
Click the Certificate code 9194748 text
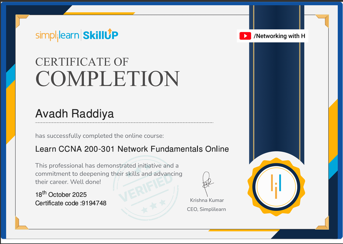(71, 203)
